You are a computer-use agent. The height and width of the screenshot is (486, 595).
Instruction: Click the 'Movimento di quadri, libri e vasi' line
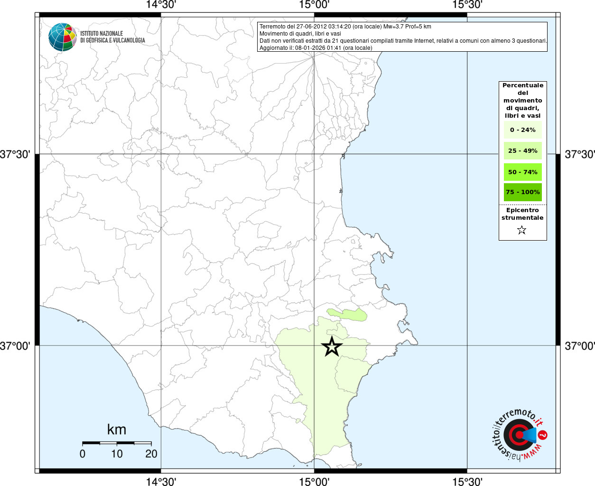pyautogui.click(x=300, y=34)
